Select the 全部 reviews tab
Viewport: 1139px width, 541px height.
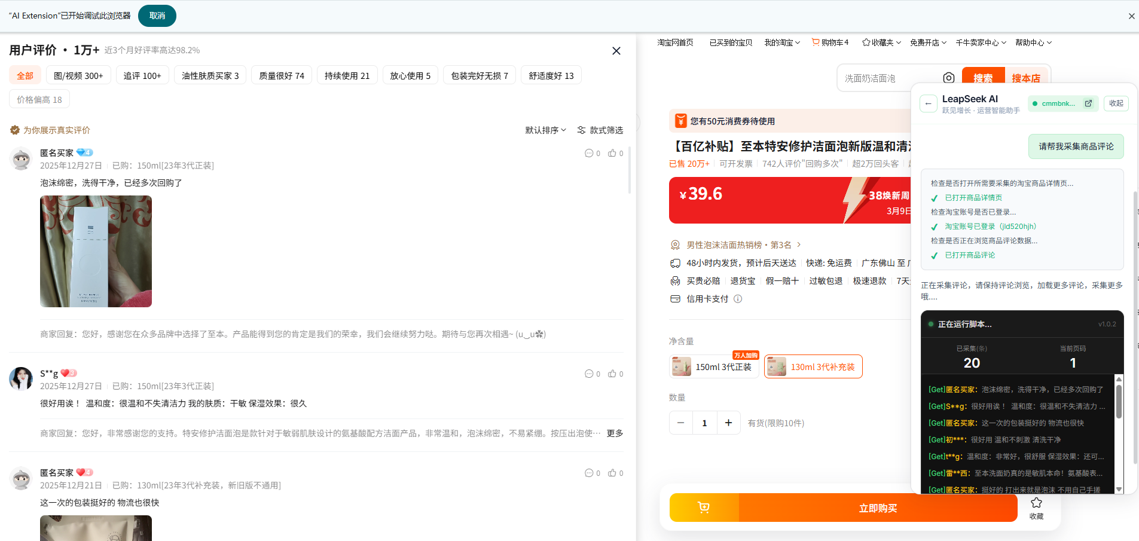[x=25, y=76]
